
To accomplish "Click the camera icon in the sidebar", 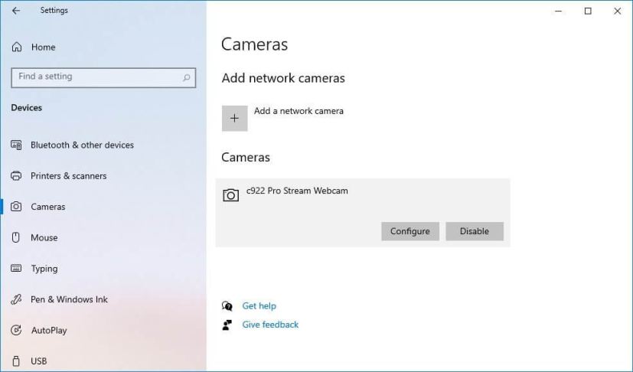I will (x=16, y=207).
